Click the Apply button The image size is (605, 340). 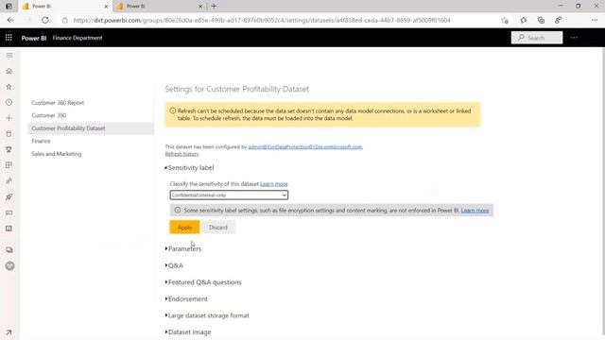pyautogui.click(x=185, y=228)
